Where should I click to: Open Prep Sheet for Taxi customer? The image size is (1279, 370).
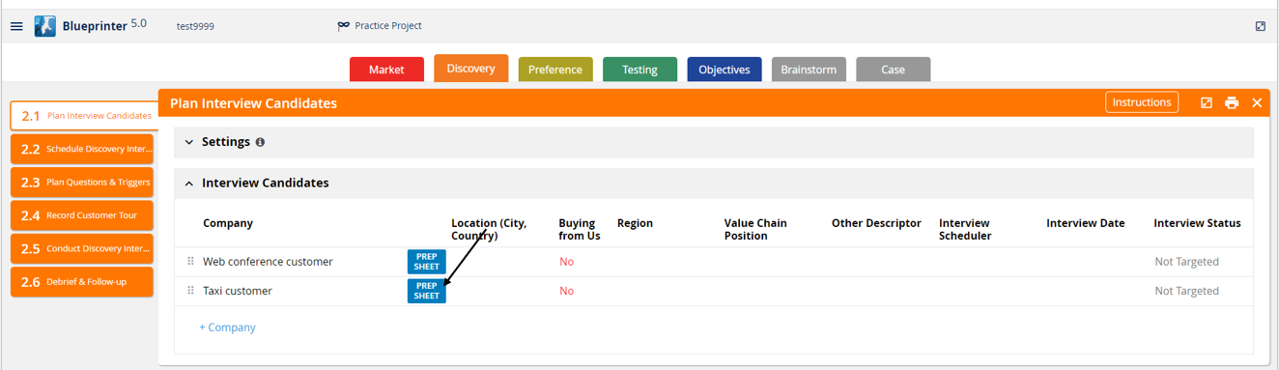pos(426,291)
